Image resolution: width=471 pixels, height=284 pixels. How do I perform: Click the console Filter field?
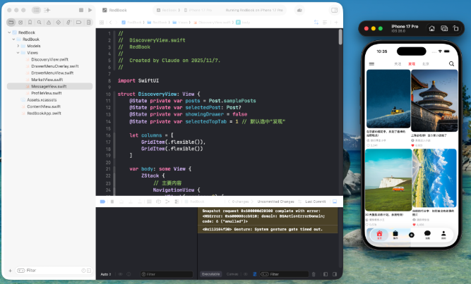point(284,274)
